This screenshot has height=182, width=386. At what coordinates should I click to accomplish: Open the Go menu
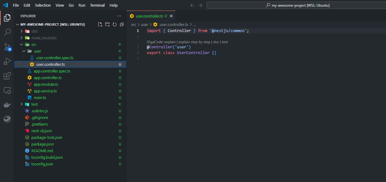click(x=71, y=5)
